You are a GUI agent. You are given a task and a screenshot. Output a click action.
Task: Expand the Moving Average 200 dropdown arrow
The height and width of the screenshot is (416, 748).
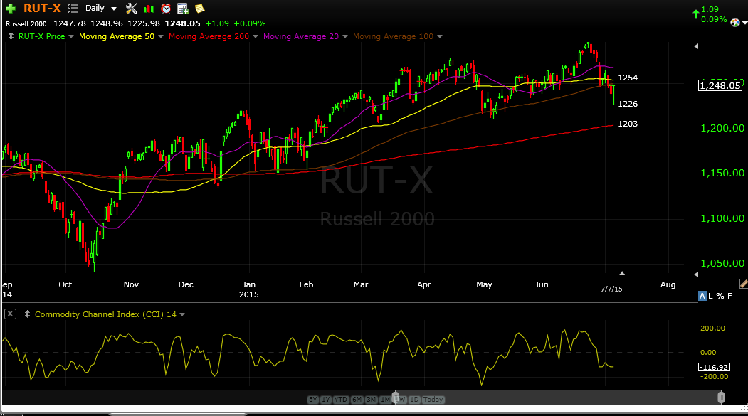click(256, 37)
